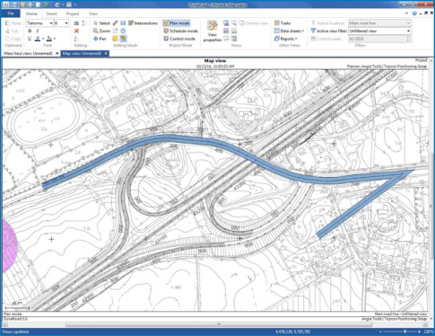Viewport: 435px width, 336px height.
Task: Click the Active view filter funnel icon
Action: [x=313, y=31]
